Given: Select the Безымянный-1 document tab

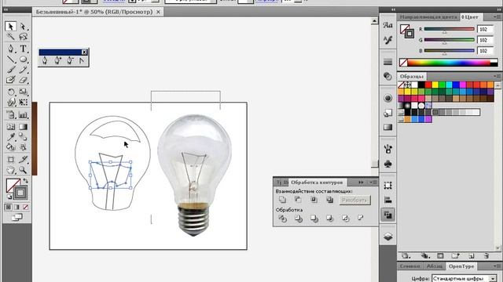Looking at the screenshot, I should pyautogui.click(x=97, y=12).
